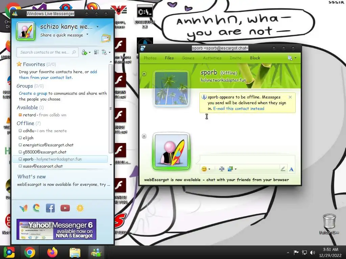The height and width of the screenshot is (259, 346).
Task: Open the YouTube icon in Messenger footer
Action: click(65, 208)
